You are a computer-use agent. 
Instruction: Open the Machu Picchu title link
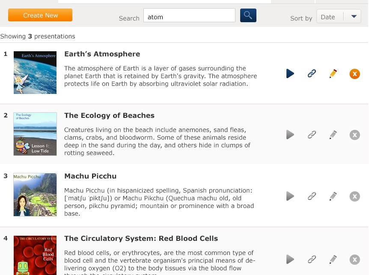pyautogui.click(x=90, y=176)
